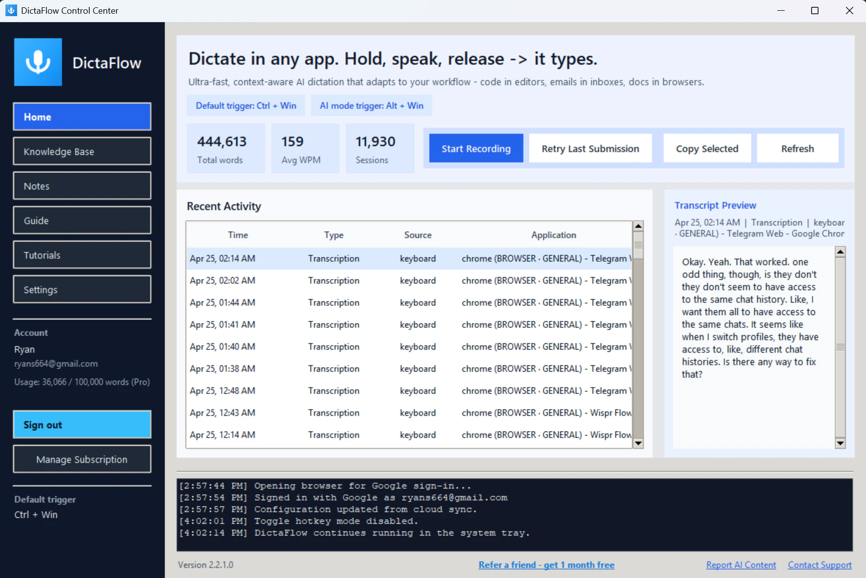
Task: Maximize the DictaFlow window
Action: click(x=815, y=11)
